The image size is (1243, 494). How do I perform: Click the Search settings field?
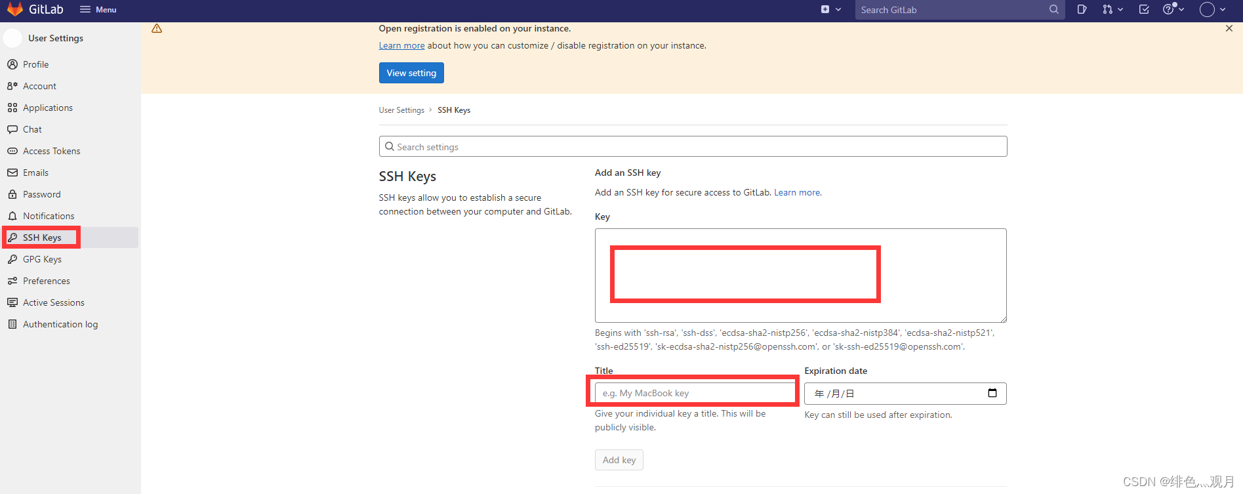pos(693,146)
